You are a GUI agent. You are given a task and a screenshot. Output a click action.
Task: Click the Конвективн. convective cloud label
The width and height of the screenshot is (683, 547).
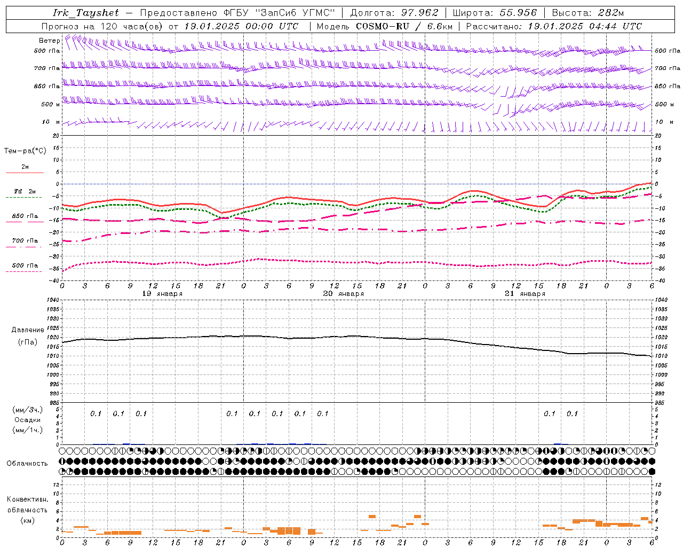pos(28,499)
